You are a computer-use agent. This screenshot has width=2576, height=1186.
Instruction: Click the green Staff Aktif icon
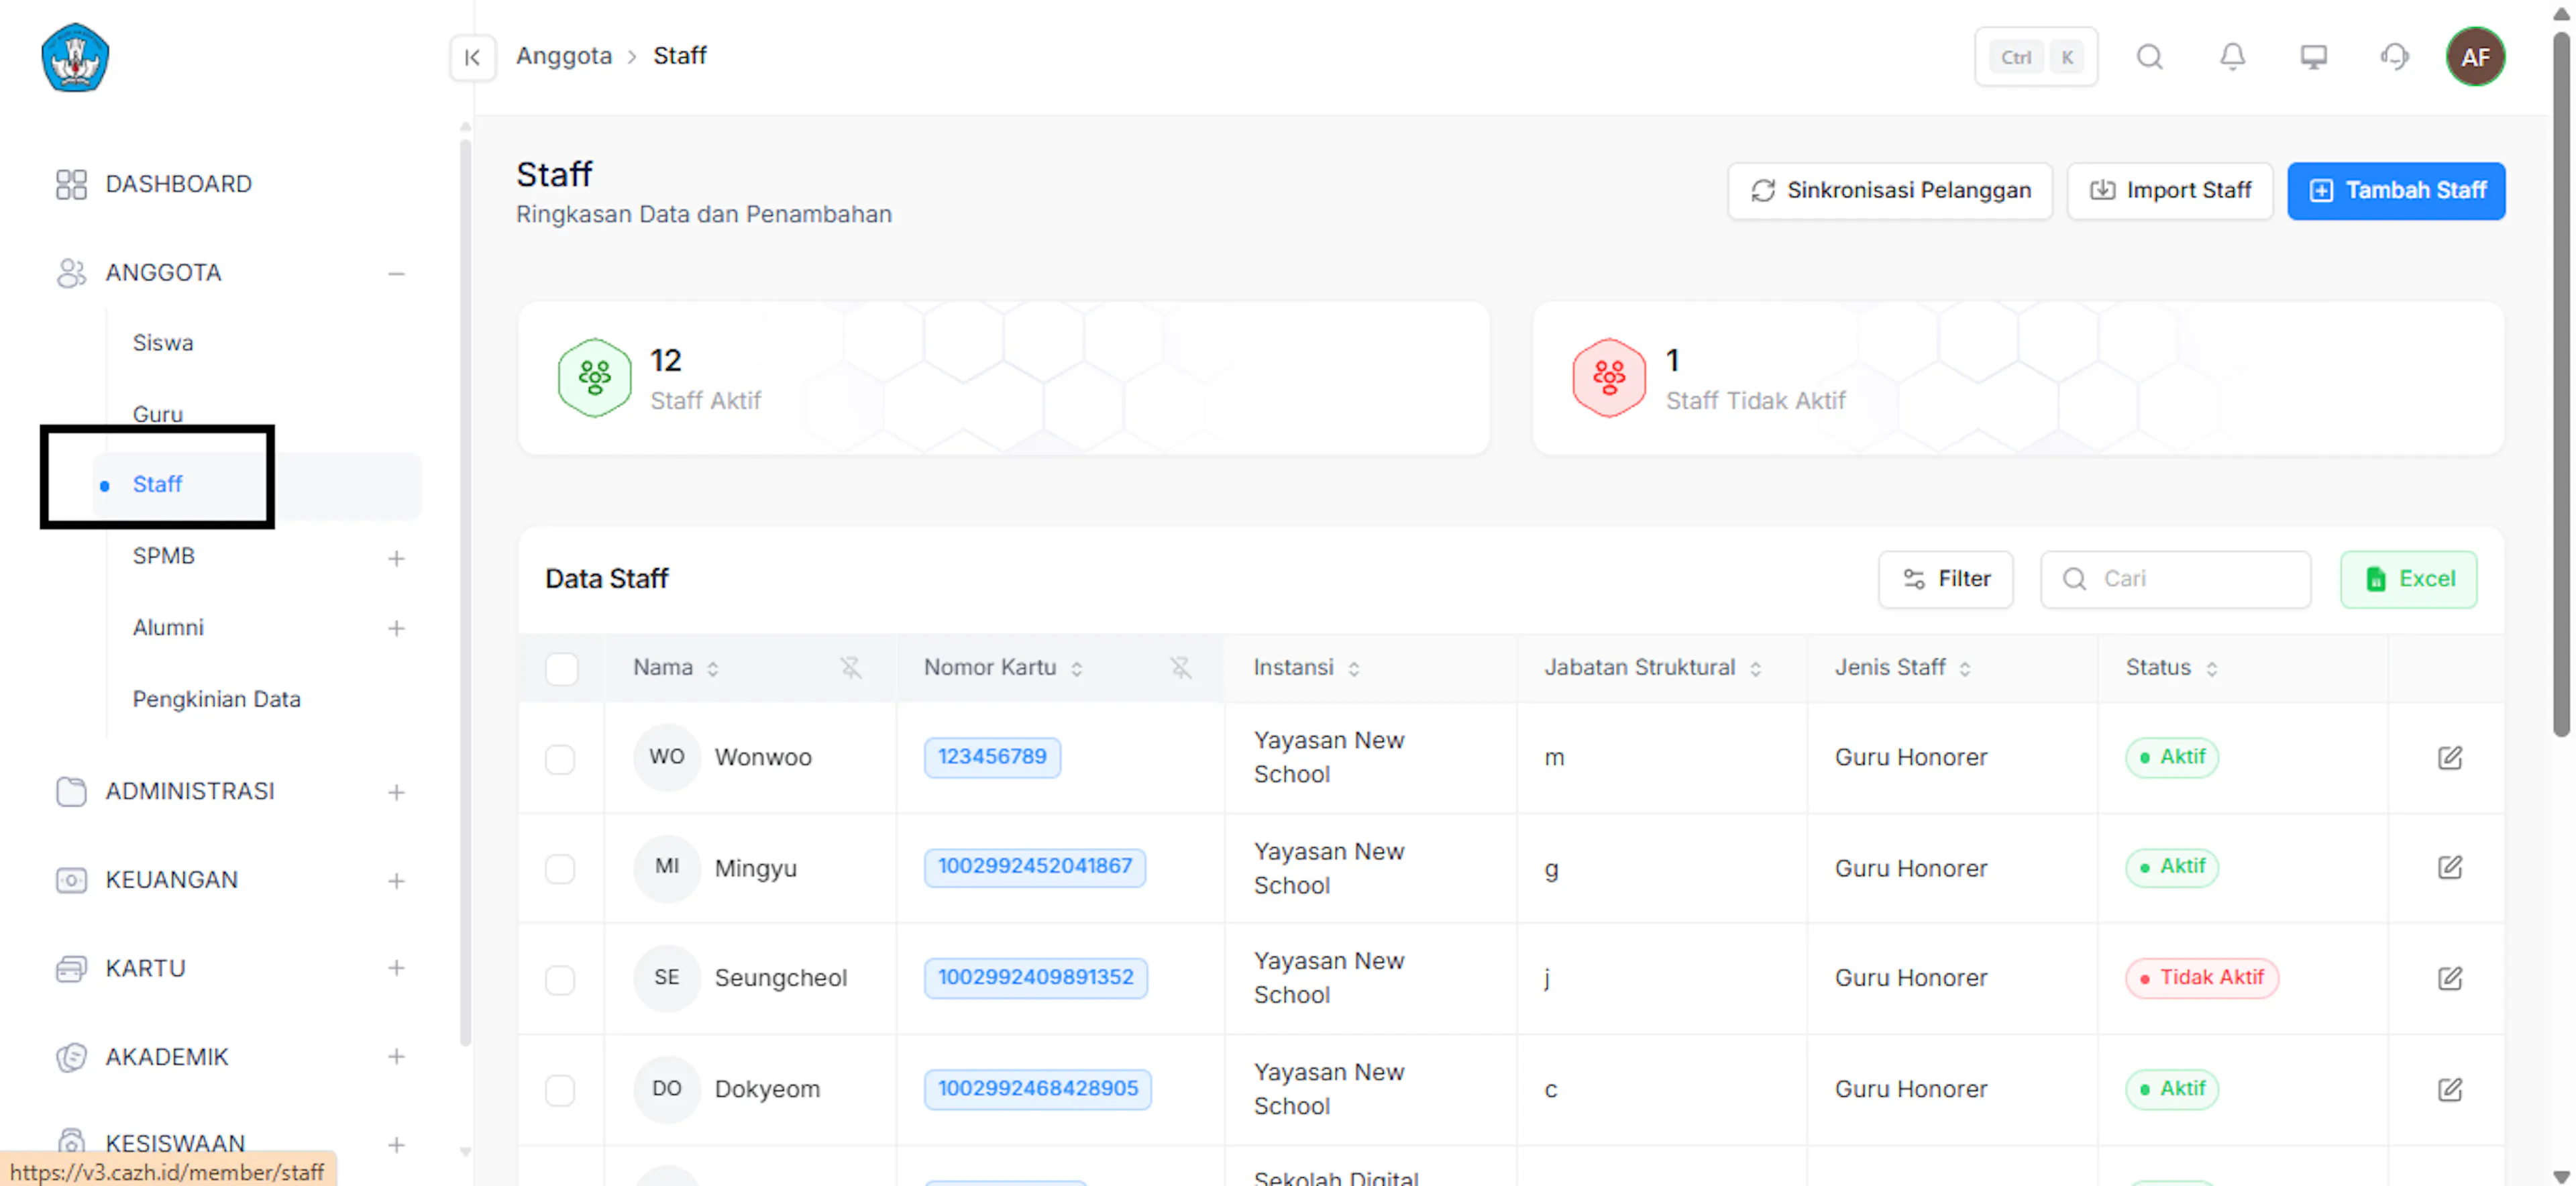pyautogui.click(x=594, y=378)
